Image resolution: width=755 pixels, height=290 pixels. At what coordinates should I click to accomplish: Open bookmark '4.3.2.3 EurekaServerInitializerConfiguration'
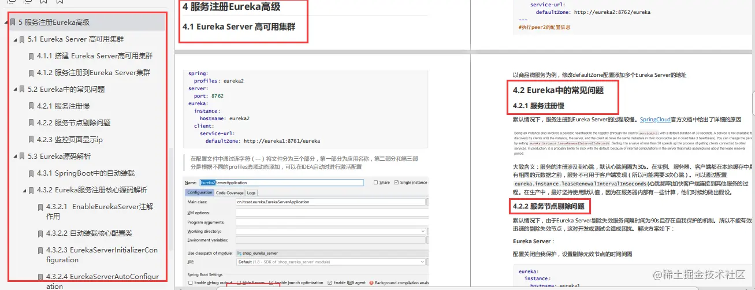[x=102, y=255]
